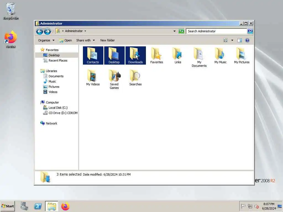This screenshot has height=212, width=283.
Task: Click the network icon in system tray
Action: (x=250, y=206)
